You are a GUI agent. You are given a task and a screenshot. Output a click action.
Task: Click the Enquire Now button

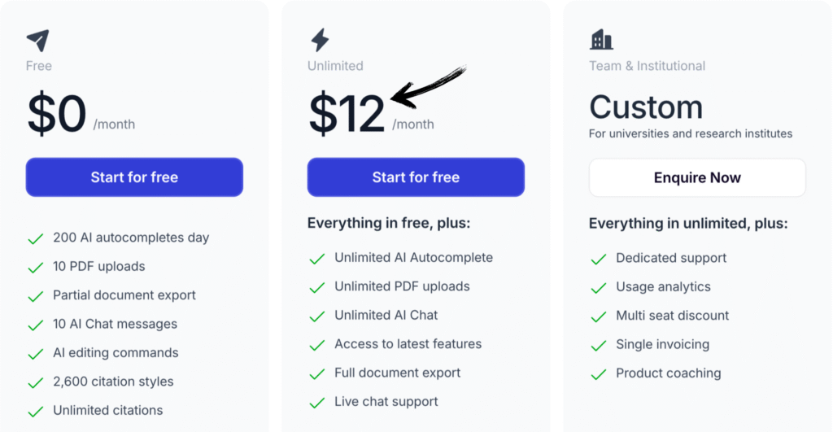coord(697,177)
